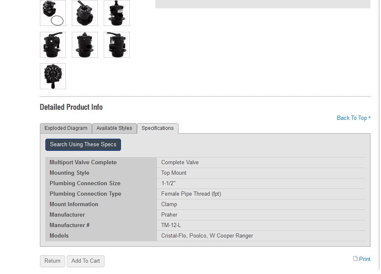View the middle thumbnail of the second row
The image size is (381, 274).
point(84,45)
